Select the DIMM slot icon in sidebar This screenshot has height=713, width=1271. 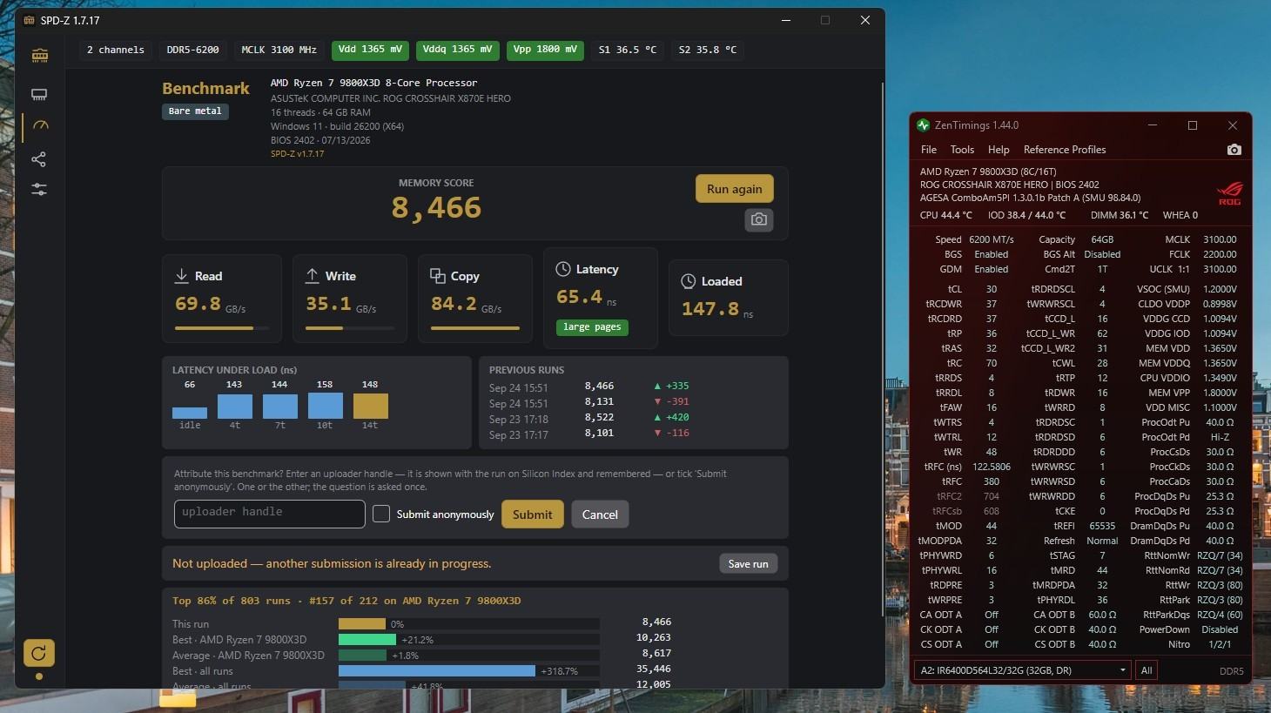pos(39,94)
